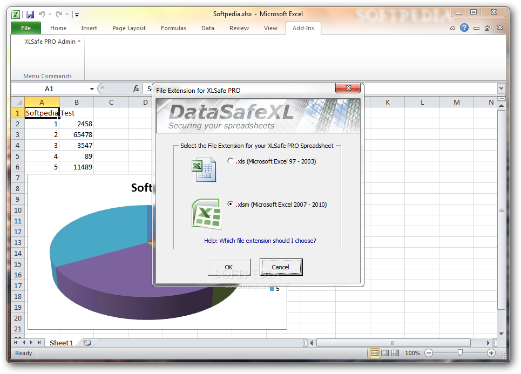Viewport: 521px width, 374px height.
Task: Click the Insert Worksheet tab icon
Action: pyautogui.click(x=87, y=343)
